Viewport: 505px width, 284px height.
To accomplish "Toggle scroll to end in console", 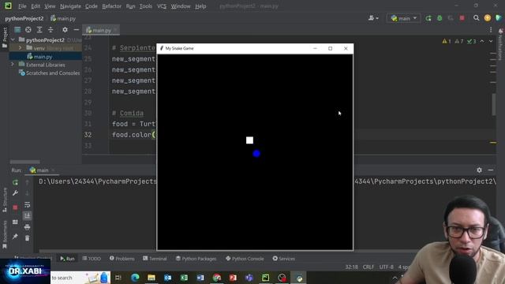I will (28, 215).
